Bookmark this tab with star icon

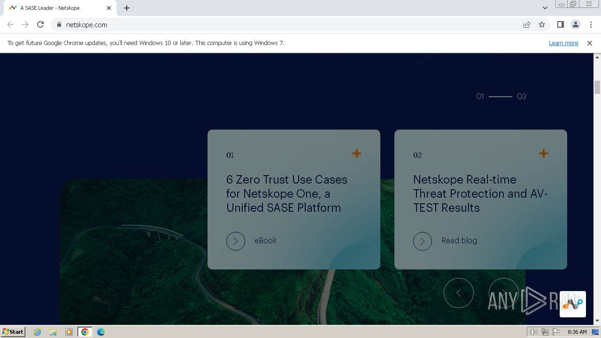[542, 24]
